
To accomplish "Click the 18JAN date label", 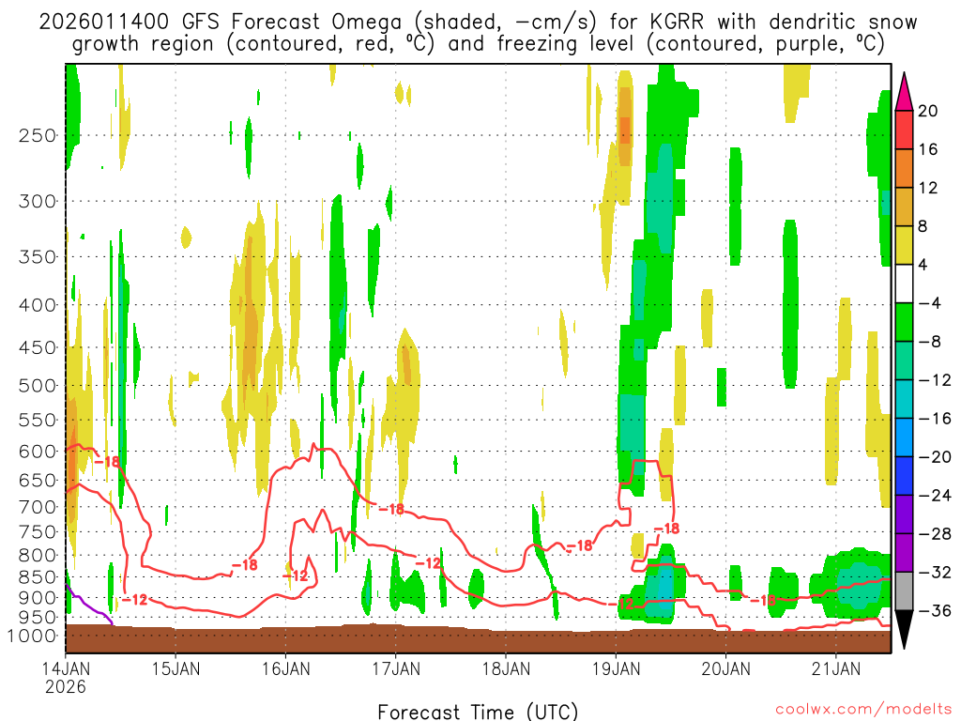I will click(506, 668).
